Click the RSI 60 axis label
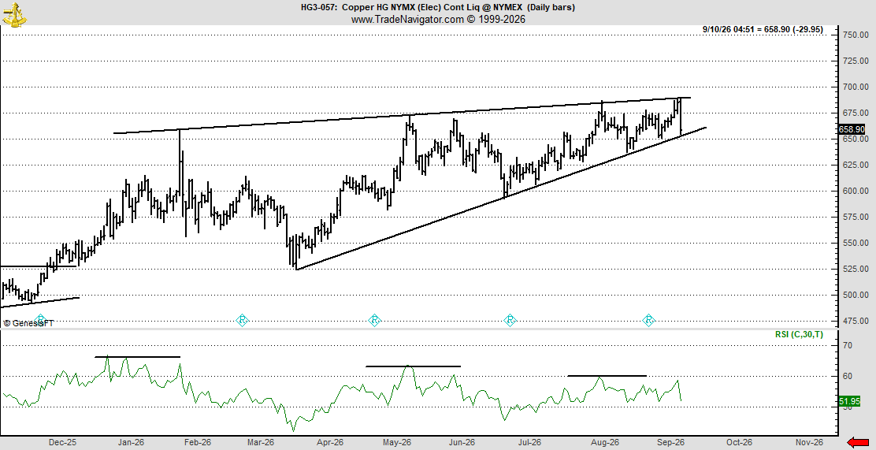The width and height of the screenshot is (876, 450). coord(848,376)
